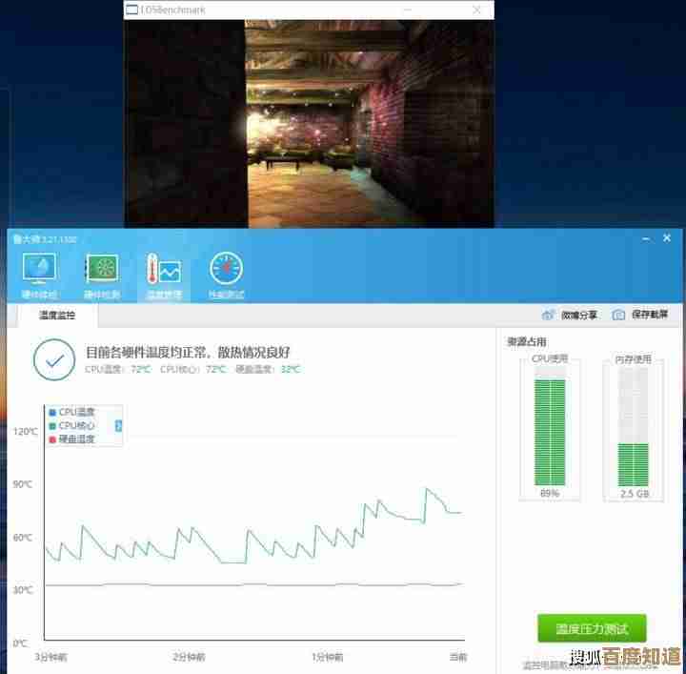Click the CPU温度 72℃ reading
Image resolution: width=686 pixels, height=674 pixels.
[118, 369]
